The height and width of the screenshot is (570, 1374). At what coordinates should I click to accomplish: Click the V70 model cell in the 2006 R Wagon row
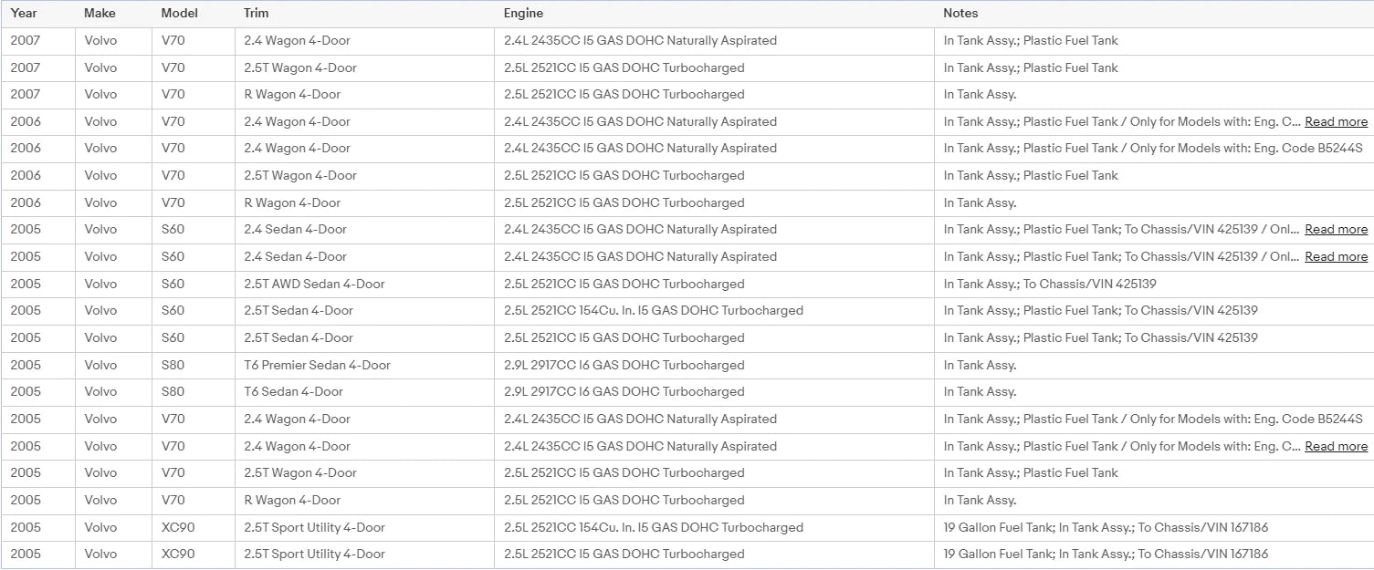[x=194, y=202]
